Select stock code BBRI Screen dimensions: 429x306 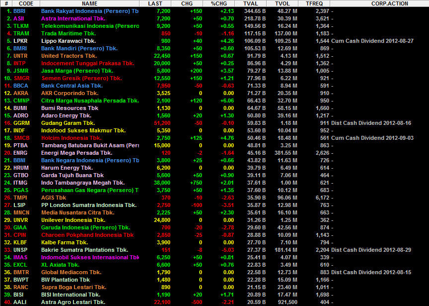(x=19, y=11)
